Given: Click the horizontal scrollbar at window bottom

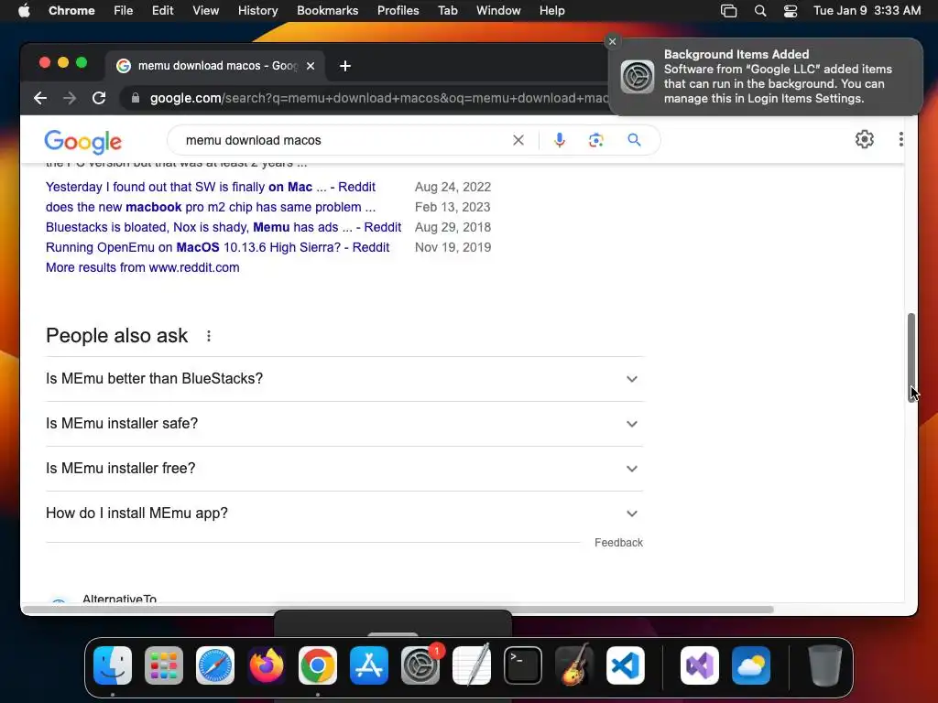Looking at the screenshot, I should click(398, 610).
